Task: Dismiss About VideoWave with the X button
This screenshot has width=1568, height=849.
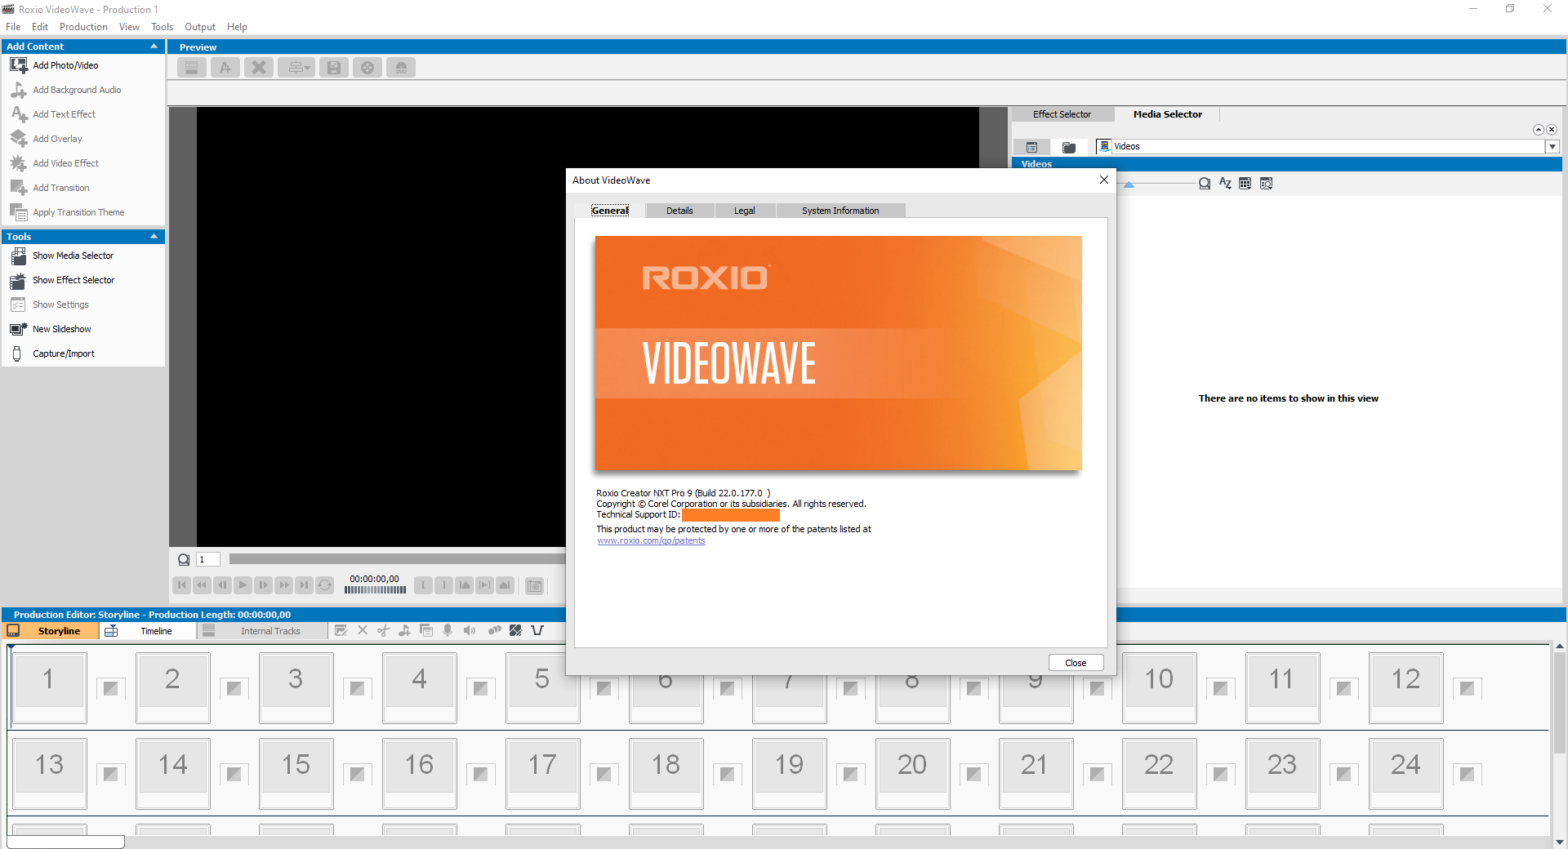Action: click(1104, 180)
